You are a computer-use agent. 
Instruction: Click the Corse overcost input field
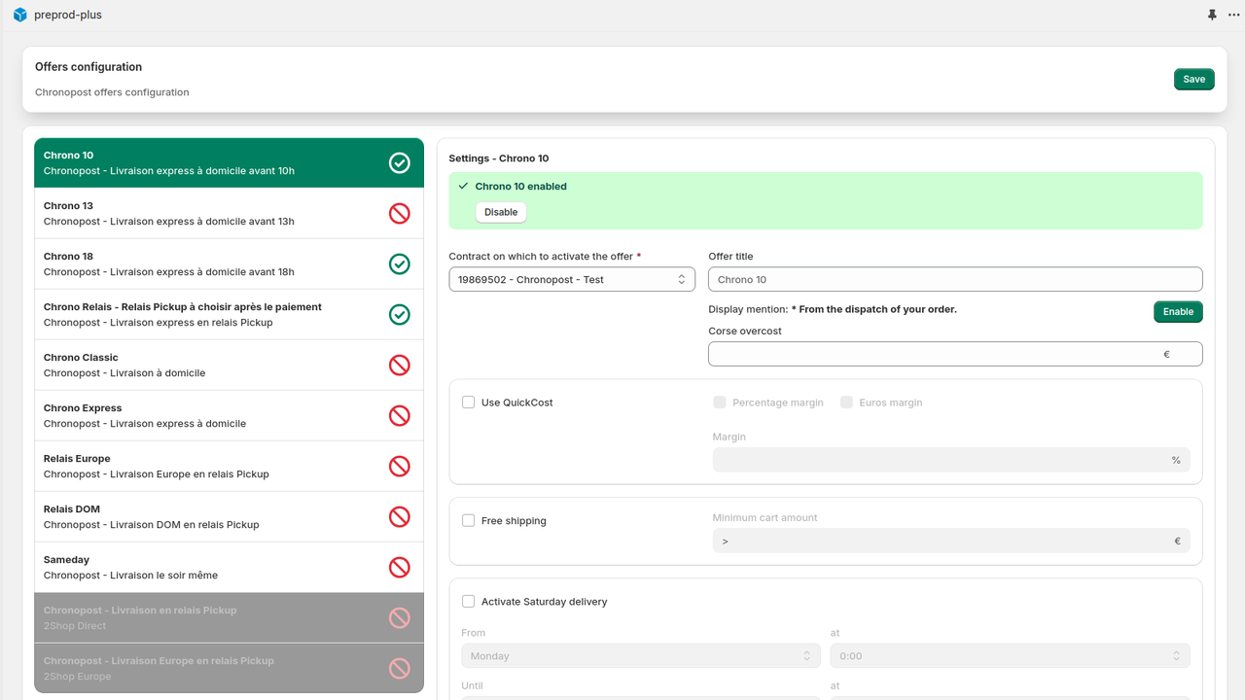click(955, 354)
